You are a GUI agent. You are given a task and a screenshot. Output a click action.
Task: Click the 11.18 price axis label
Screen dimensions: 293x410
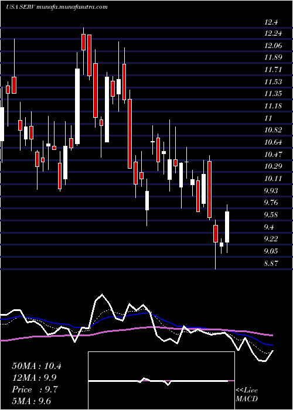click(x=273, y=106)
